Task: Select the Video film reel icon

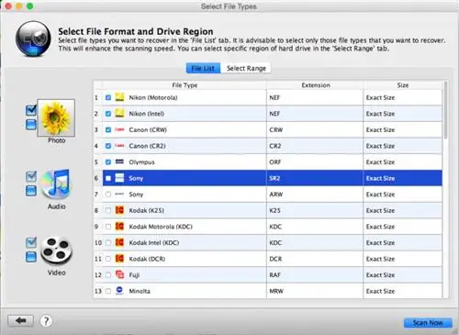Action: (56, 251)
